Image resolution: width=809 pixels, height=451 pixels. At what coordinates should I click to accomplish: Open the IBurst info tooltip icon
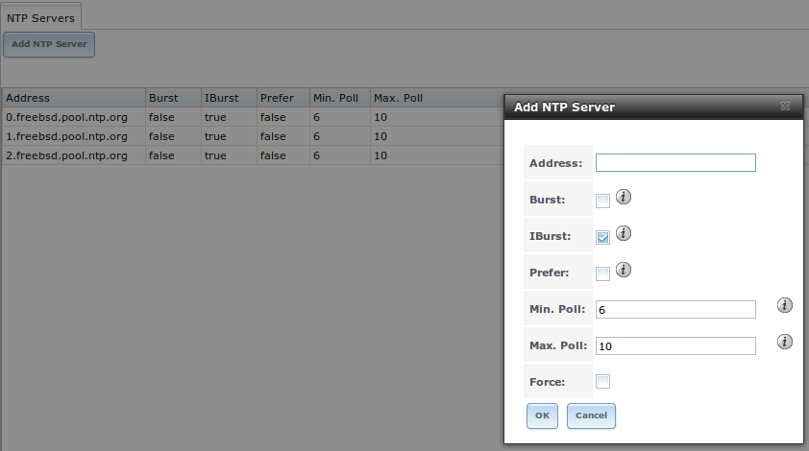point(624,233)
